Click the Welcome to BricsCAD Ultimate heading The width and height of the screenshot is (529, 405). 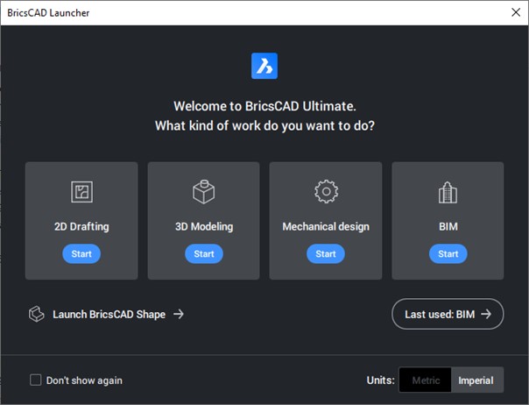pos(264,106)
